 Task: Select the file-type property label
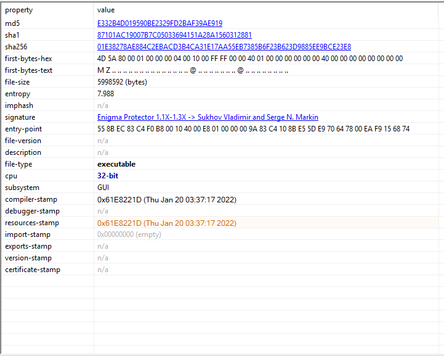pos(18,164)
